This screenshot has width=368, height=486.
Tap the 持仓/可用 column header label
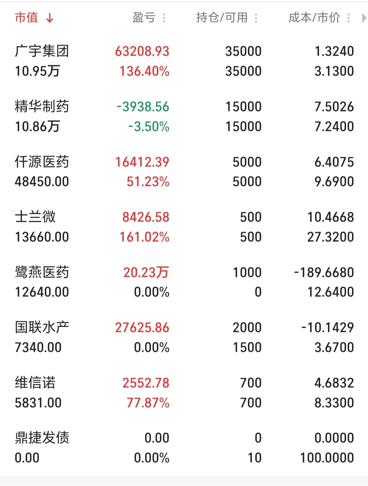(x=222, y=17)
